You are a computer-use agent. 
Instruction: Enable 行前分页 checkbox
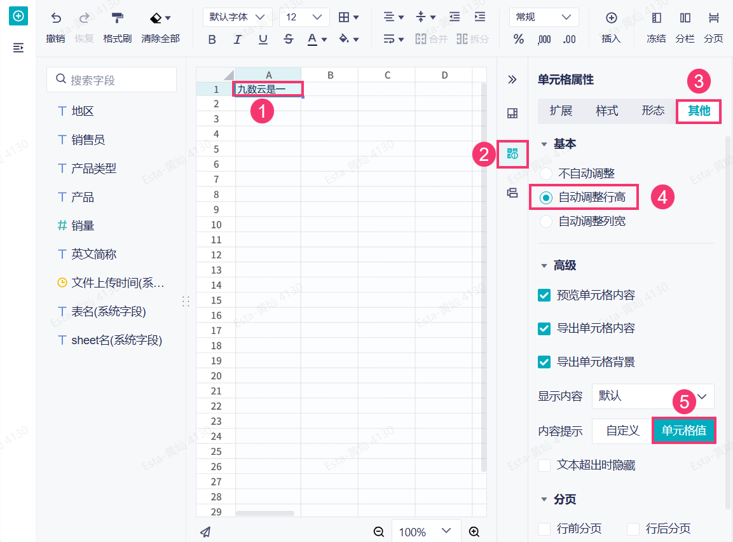pyautogui.click(x=544, y=529)
